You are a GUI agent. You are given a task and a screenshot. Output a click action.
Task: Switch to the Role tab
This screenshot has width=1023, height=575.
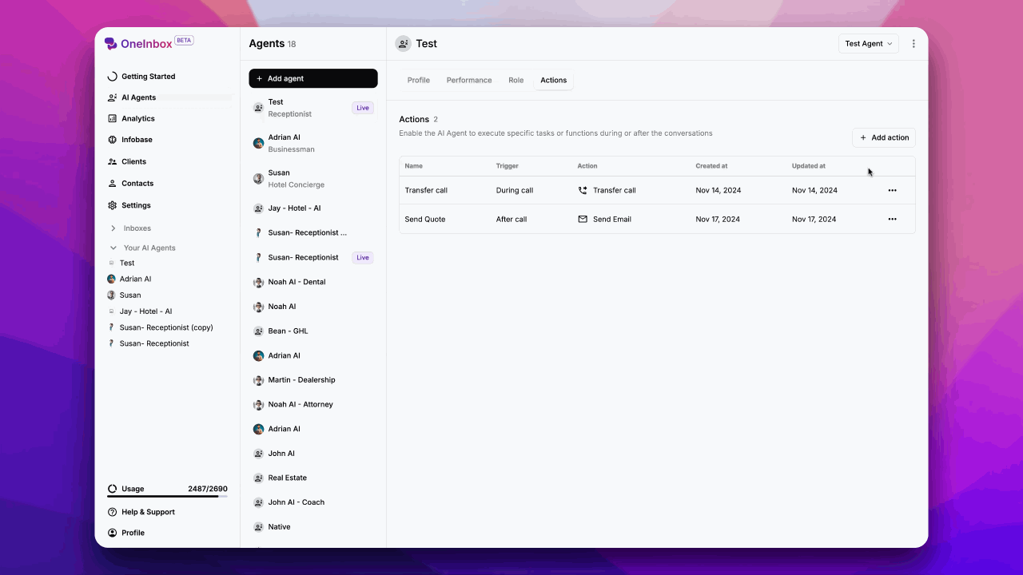516,80
